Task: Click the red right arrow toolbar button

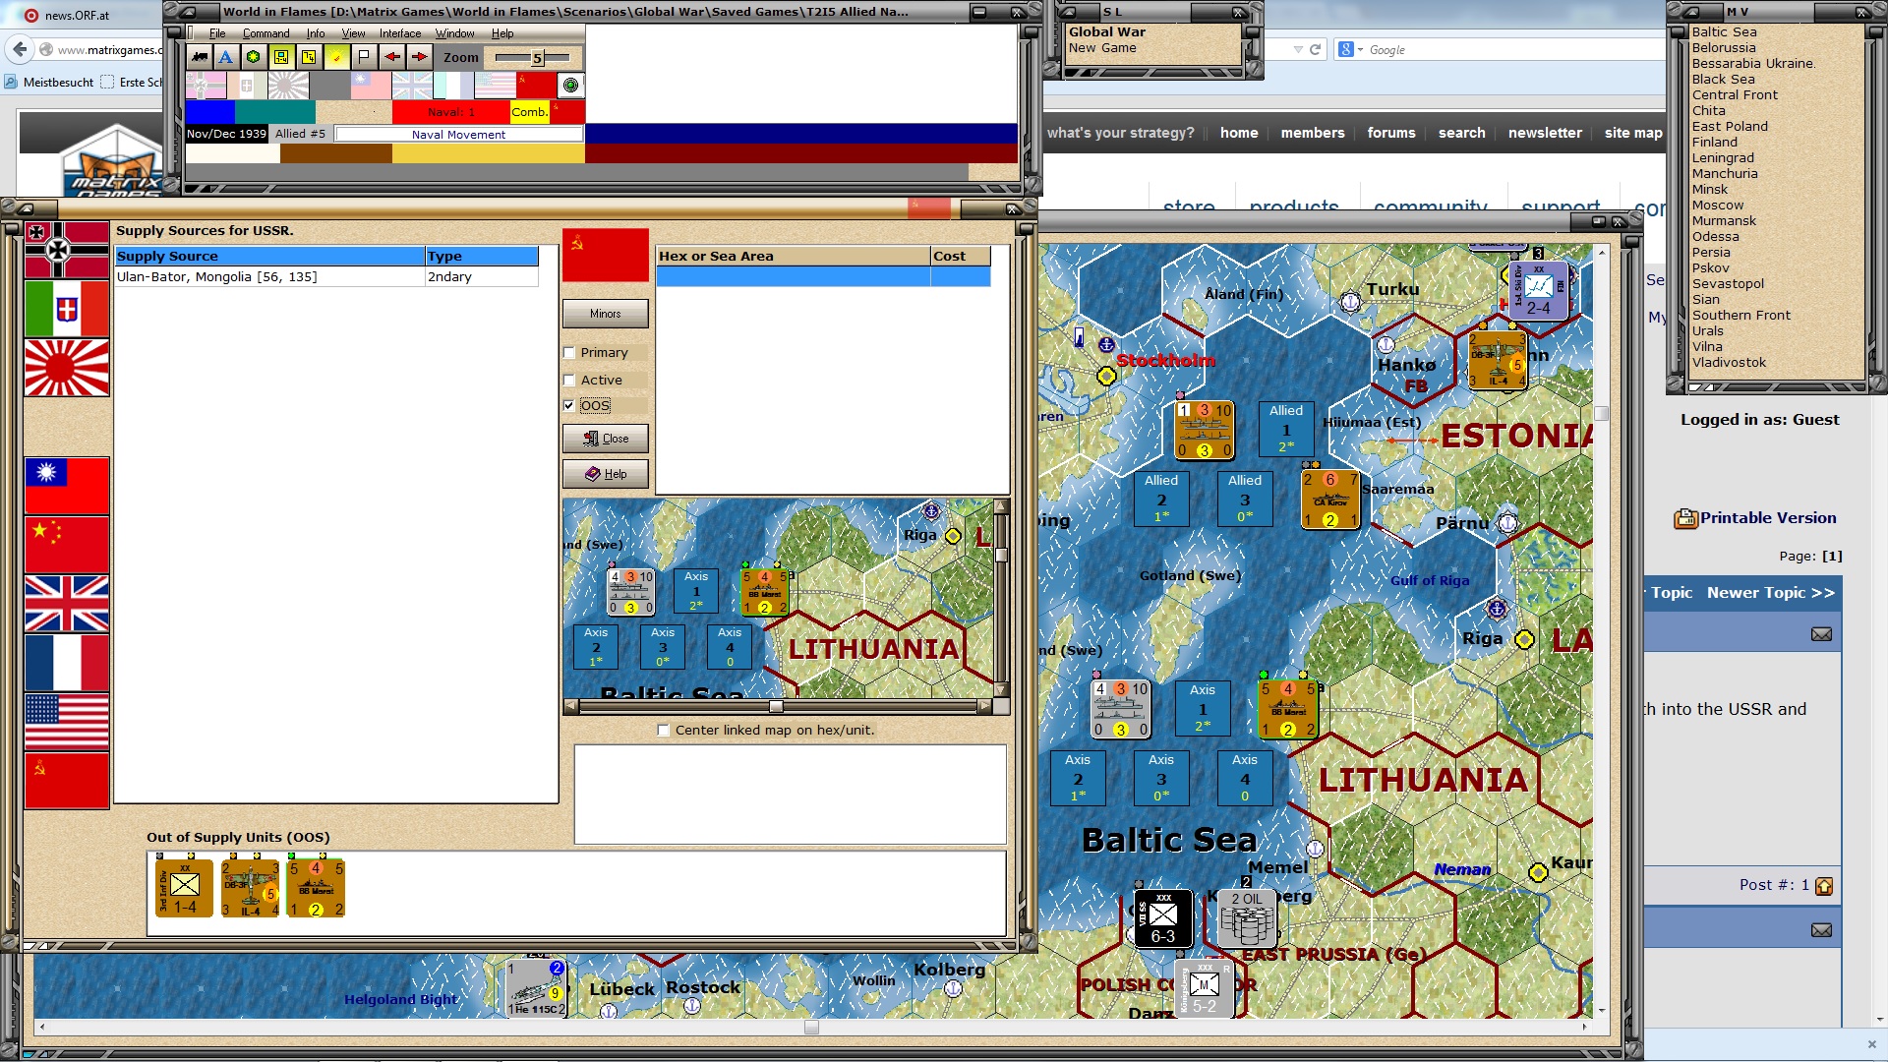Action: (x=419, y=57)
